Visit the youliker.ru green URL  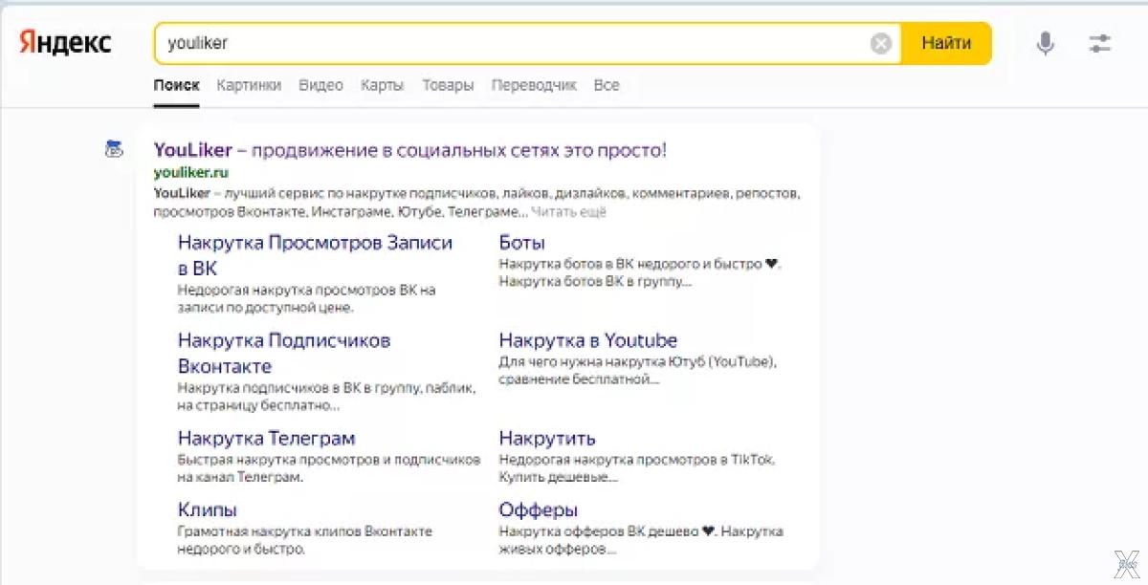click(190, 173)
